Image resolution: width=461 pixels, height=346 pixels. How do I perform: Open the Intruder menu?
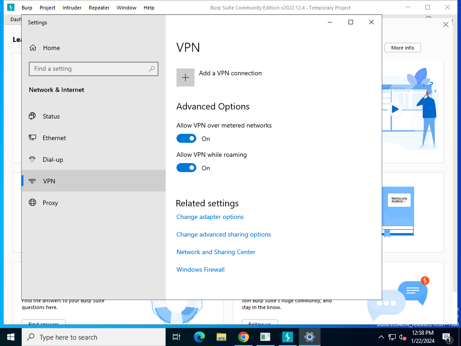pyautogui.click(x=72, y=8)
